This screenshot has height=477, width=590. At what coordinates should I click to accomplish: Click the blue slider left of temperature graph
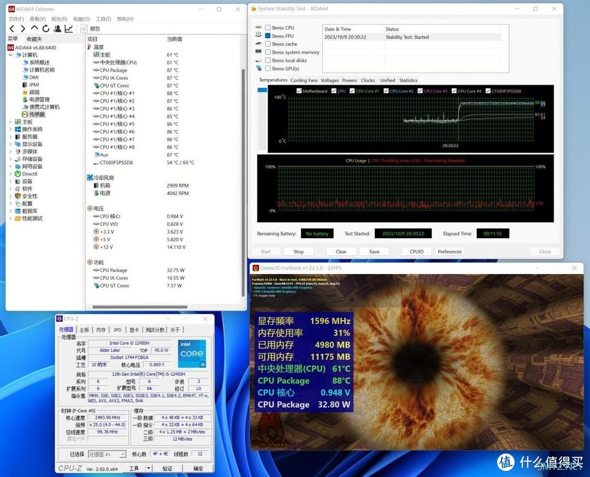[x=262, y=90]
